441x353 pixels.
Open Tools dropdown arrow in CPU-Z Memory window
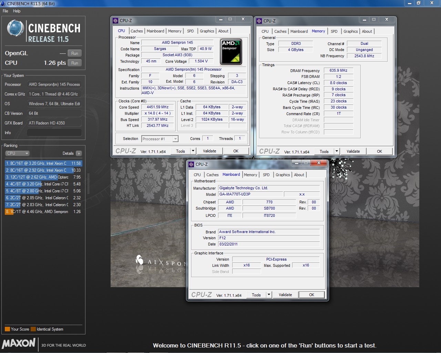337,151
